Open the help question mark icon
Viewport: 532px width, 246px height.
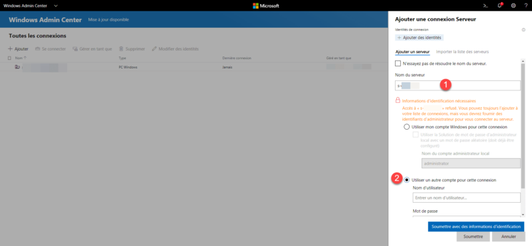[525, 6]
